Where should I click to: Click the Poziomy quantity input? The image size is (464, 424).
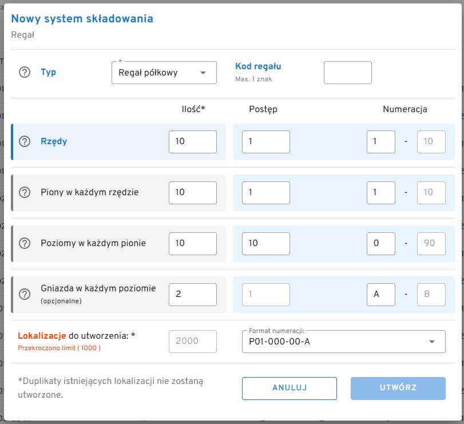pos(192,244)
